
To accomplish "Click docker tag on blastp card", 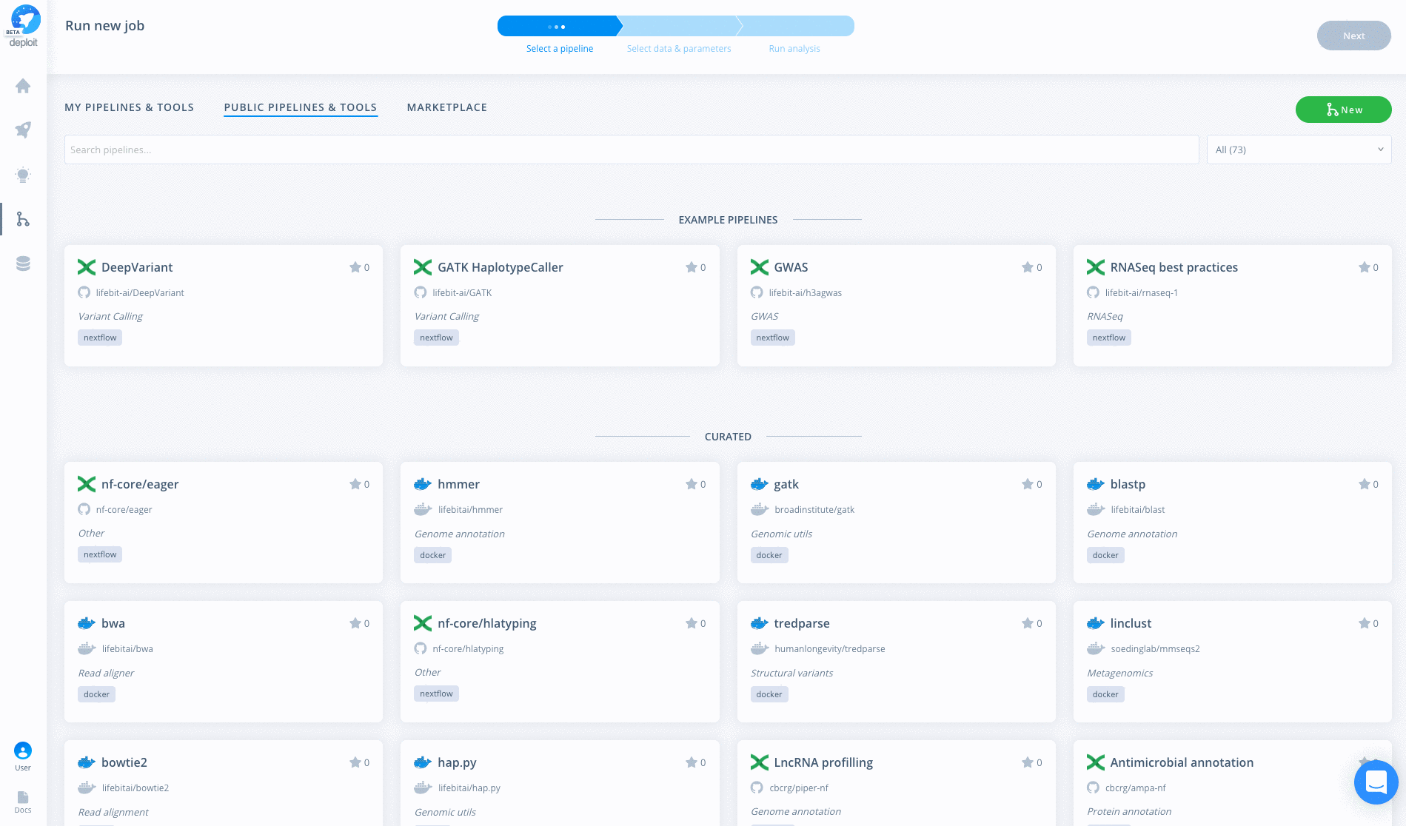I will 1105,555.
